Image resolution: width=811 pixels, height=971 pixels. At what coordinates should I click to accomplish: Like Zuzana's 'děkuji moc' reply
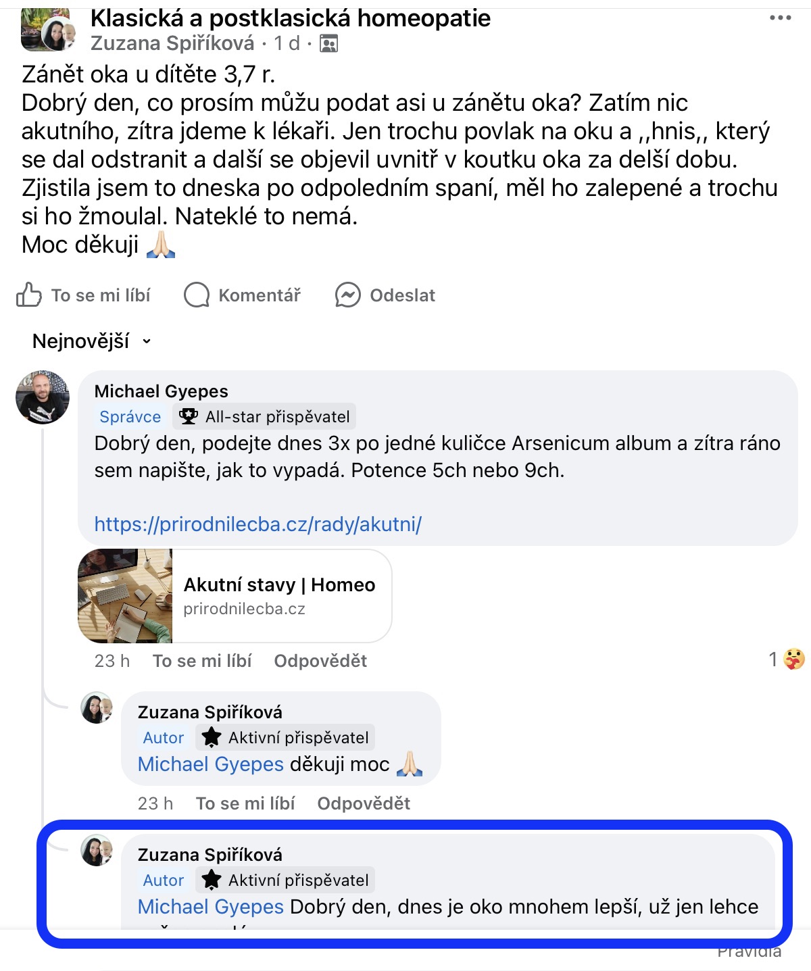point(245,803)
